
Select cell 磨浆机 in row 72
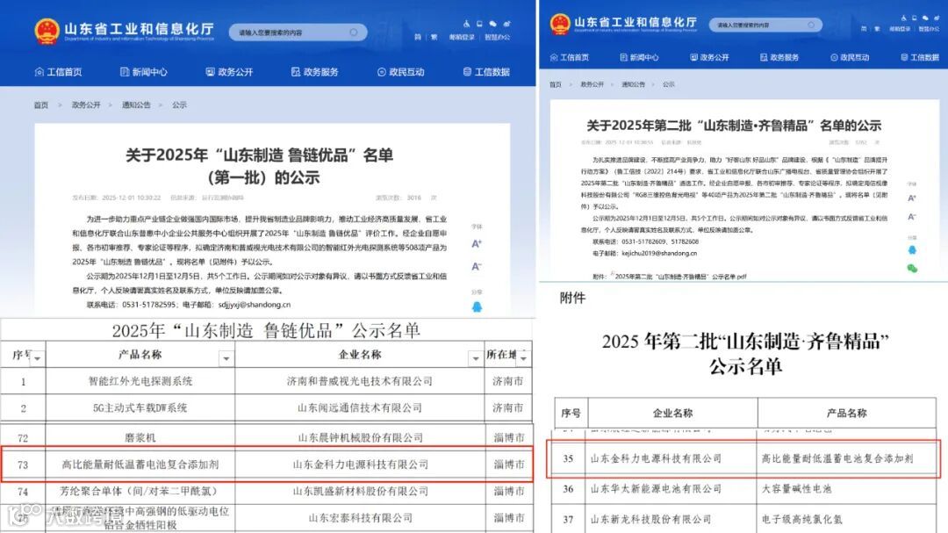[140, 437]
